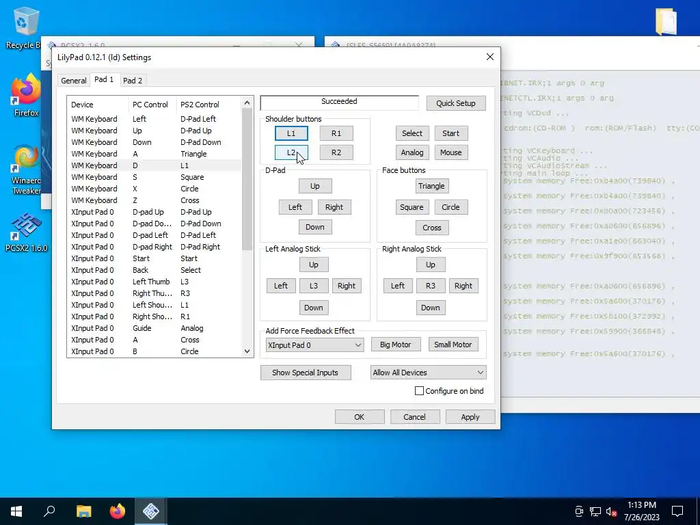Image resolution: width=700 pixels, height=525 pixels.
Task: Bind the R1 shoulder button
Action: coord(336,133)
